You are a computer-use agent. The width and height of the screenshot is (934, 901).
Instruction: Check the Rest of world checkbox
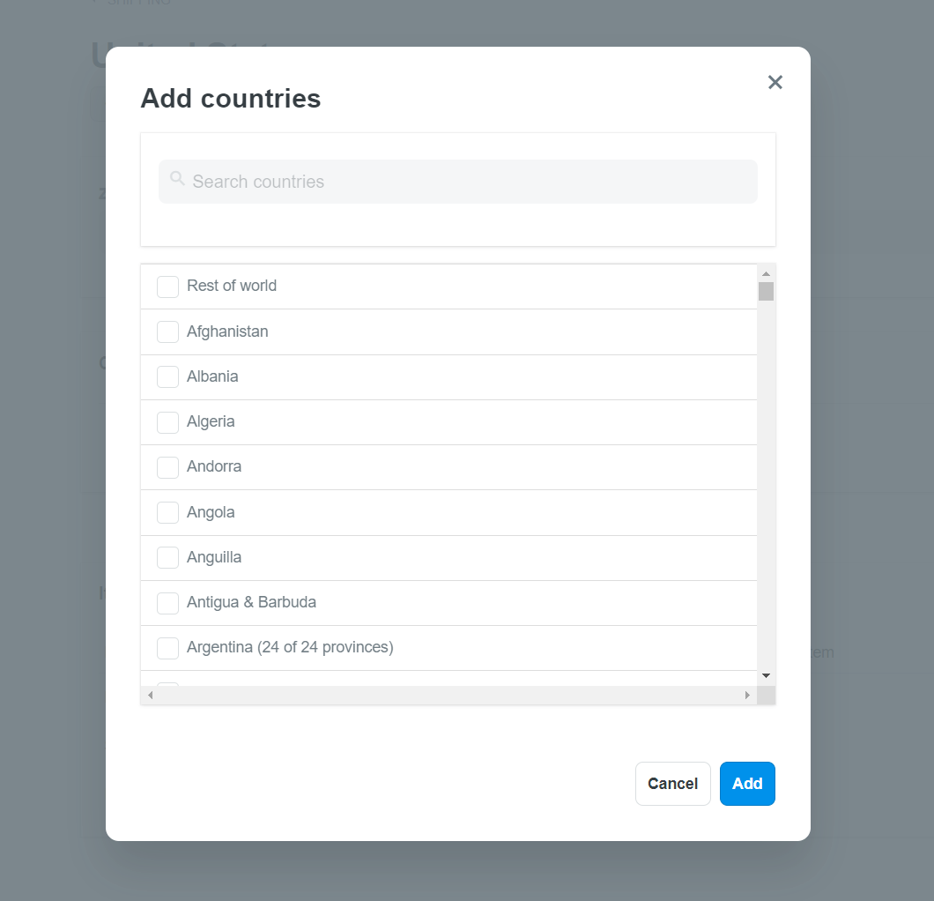[167, 287]
